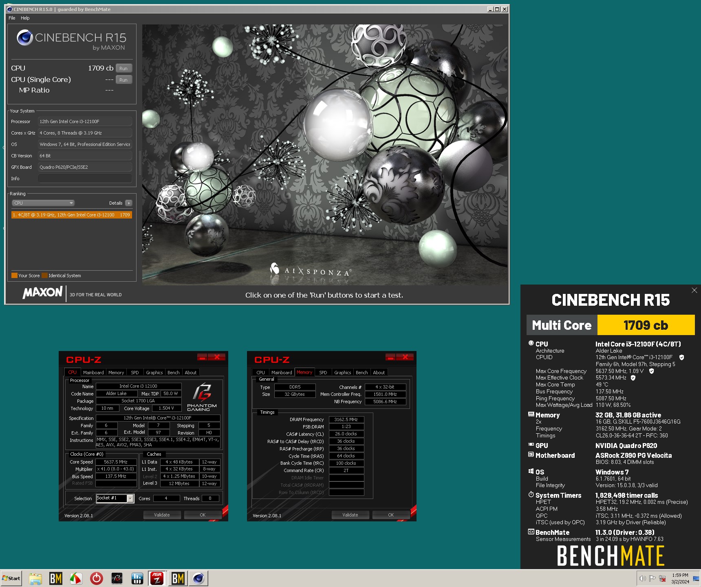This screenshot has height=587, width=701.
Task: Open the File menu in Cinebench
Action: pyautogui.click(x=12, y=18)
